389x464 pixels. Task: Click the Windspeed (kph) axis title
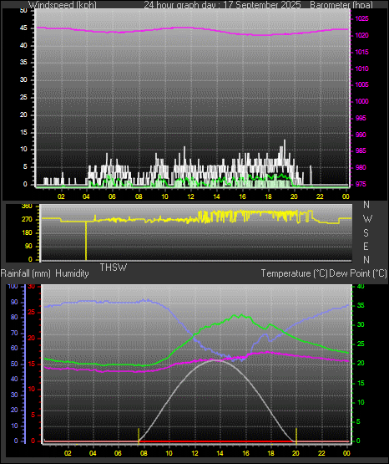point(63,5)
